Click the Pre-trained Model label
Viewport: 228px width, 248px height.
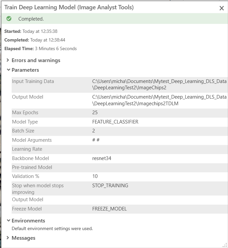click(32, 167)
